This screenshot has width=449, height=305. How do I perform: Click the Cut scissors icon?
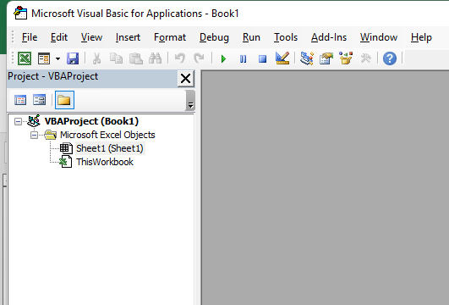[96, 58]
